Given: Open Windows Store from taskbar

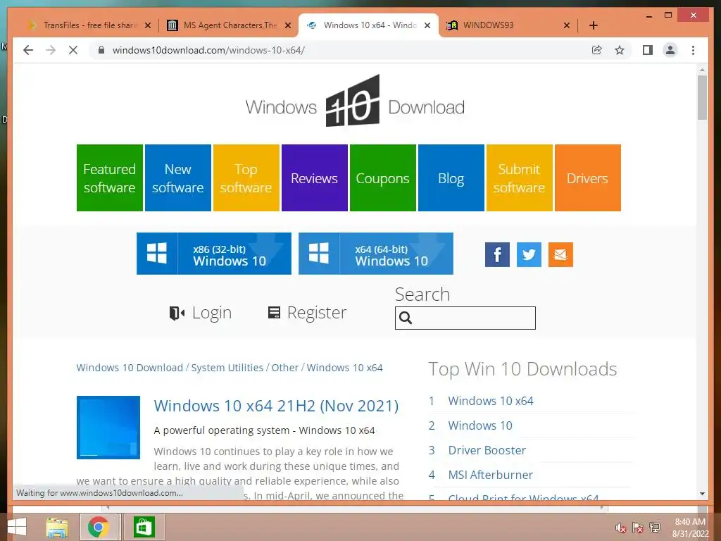Looking at the screenshot, I should tap(144, 527).
